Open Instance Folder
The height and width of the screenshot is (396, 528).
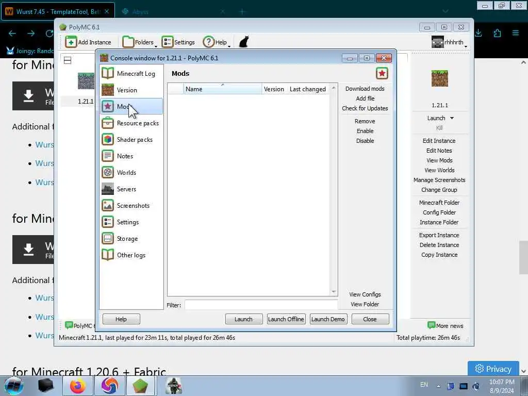439,222
